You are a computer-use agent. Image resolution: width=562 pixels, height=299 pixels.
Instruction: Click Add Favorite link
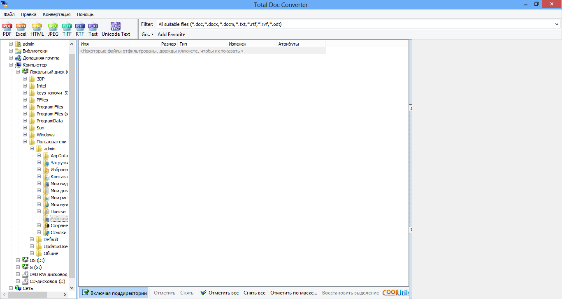172,34
